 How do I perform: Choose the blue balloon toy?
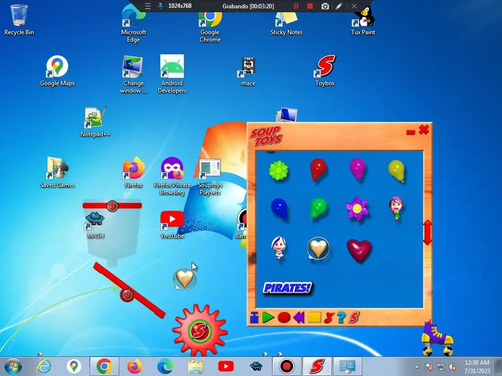[x=279, y=209]
